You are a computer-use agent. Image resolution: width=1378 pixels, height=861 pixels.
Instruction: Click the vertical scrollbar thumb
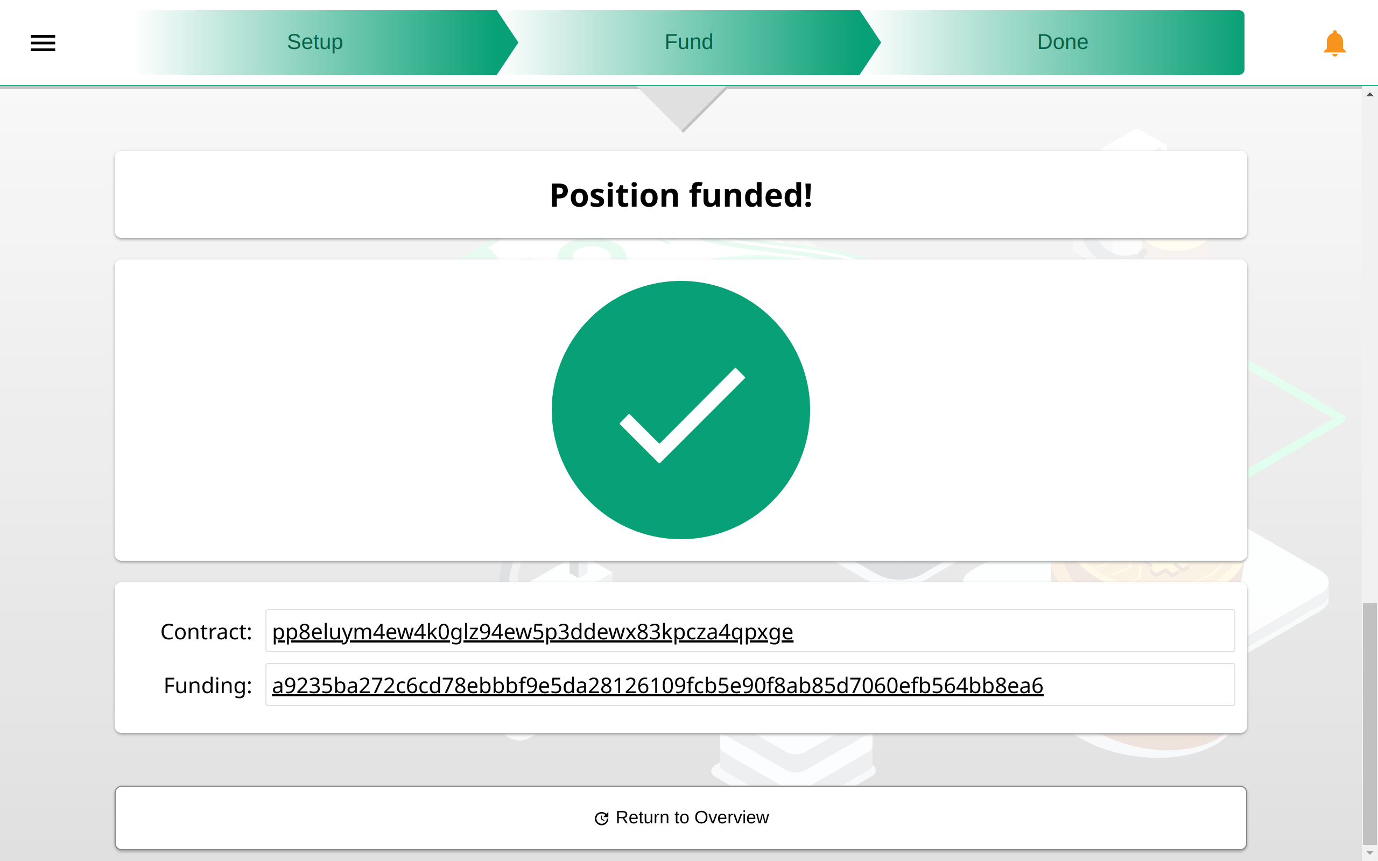click(1369, 724)
